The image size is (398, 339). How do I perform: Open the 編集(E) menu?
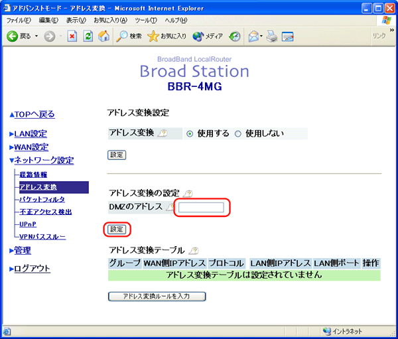coord(48,21)
